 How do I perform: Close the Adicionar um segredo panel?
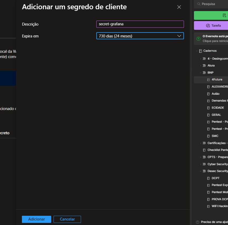click(179, 7)
